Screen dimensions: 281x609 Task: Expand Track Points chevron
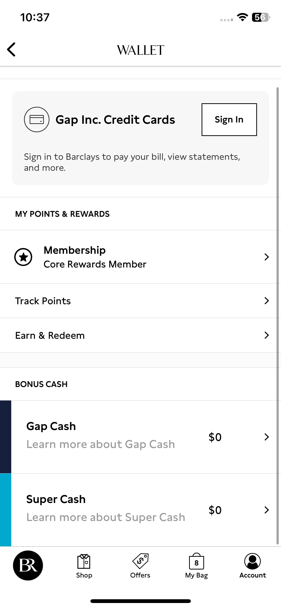(x=267, y=301)
